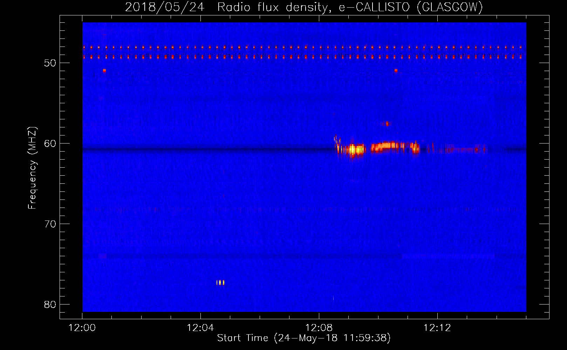Click the small red spot near 51 MHz around 12:10

point(396,70)
